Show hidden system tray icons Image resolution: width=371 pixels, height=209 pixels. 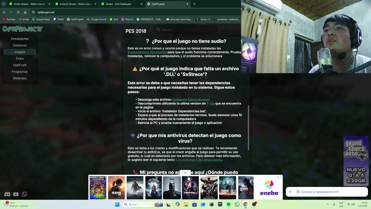coord(328,204)
